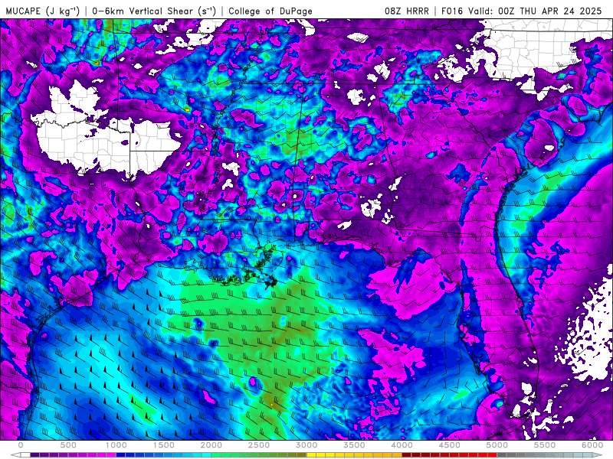Click the MUCAPE (J kg⁻¹) title text
Screen dimensions: 613x459
click(x=43, y=11)
